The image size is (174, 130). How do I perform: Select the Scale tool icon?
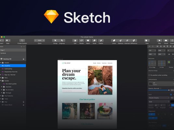[x=94, y=40]
